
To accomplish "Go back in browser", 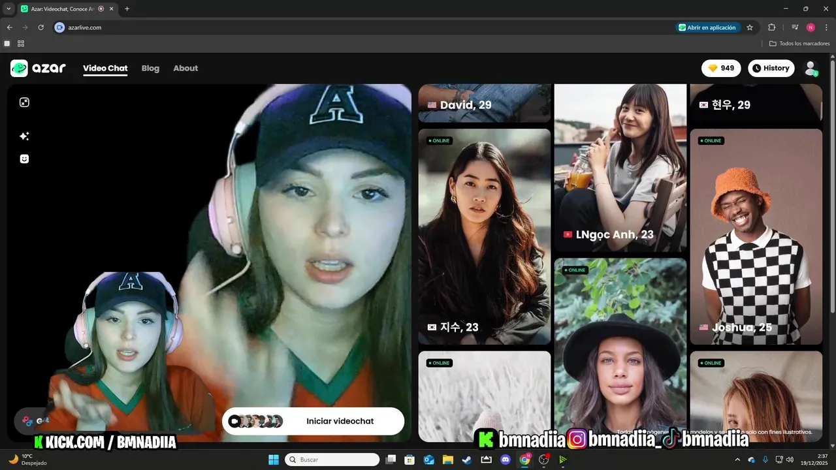I will point(10,27).
